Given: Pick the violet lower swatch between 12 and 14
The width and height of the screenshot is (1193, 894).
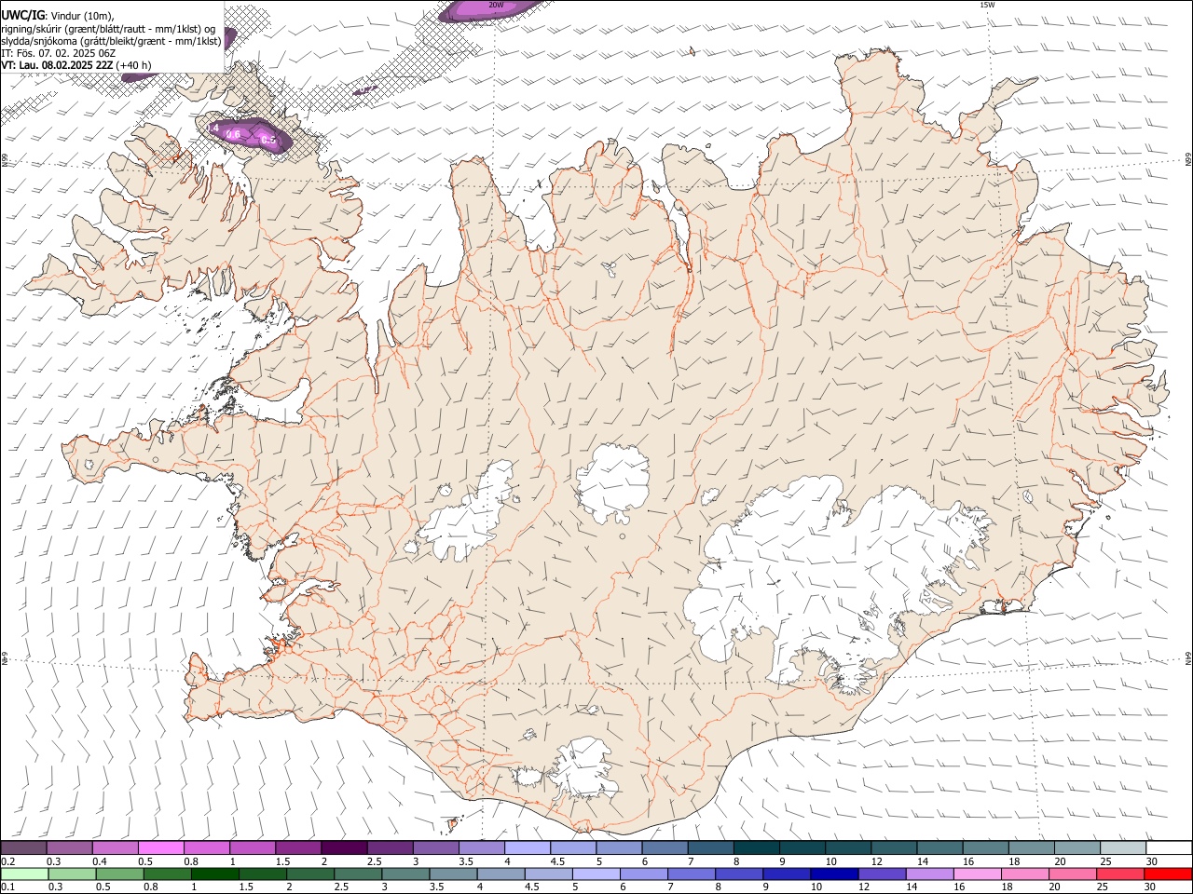Looking at the screenshot, I should [x=883, y=874].
